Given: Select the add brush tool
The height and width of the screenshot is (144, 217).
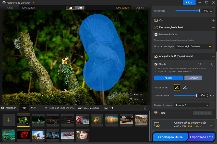Looking at the screenshot, I should point(177,87).
